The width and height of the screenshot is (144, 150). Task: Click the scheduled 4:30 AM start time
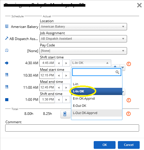click(x=32, y=63)
